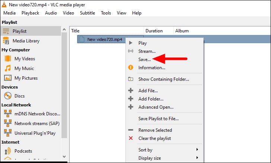Open the Audio menu
271x163 pixels.
click(x=51, y=13)
